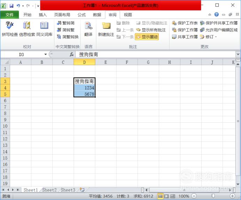Image resolution: width=241 pixels, height=200 pixels.
Task: Switch to the Sheet2 tab
Action: (49, 190)
